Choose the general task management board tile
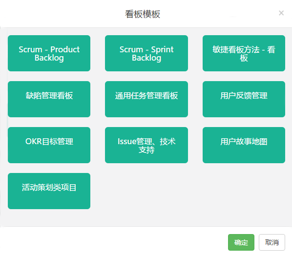Viewport: 292px width, 258px height. click(x=146, y=99)
